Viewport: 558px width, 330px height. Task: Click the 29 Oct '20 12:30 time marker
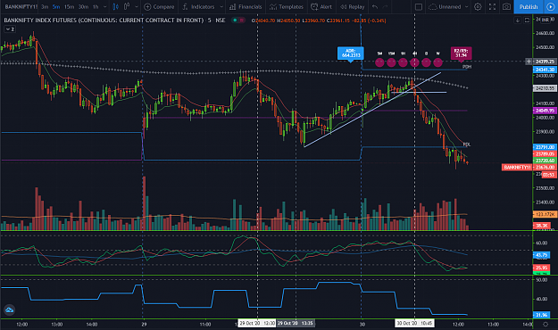tap(257, 323)
